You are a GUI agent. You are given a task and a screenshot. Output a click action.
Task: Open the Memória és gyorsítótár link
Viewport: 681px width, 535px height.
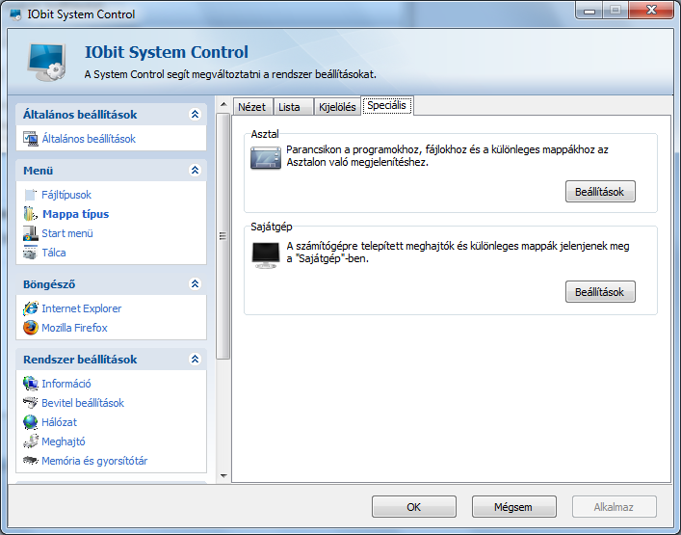94,461
